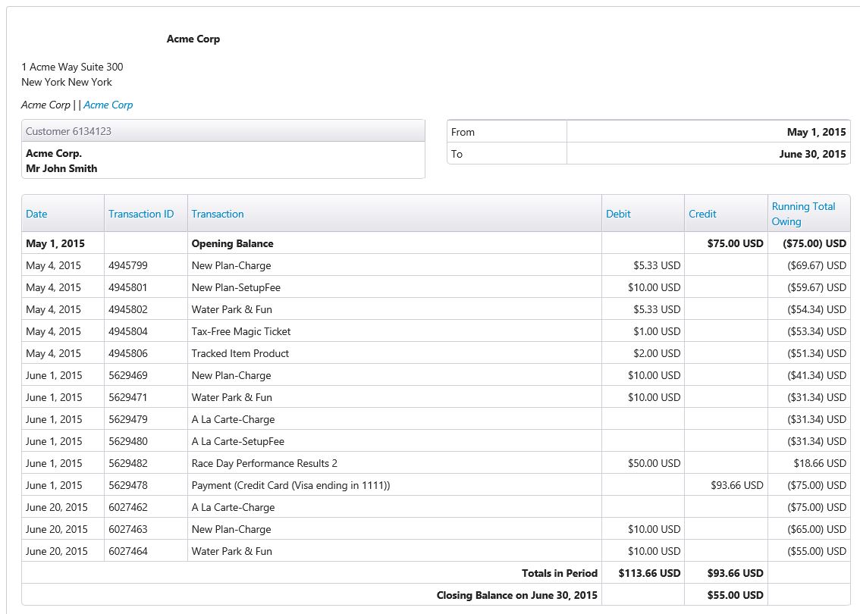The height and width of the screenshot is (614, 860).
Task: Click the Totals in Period debit amount
Action: coord(649,573)
